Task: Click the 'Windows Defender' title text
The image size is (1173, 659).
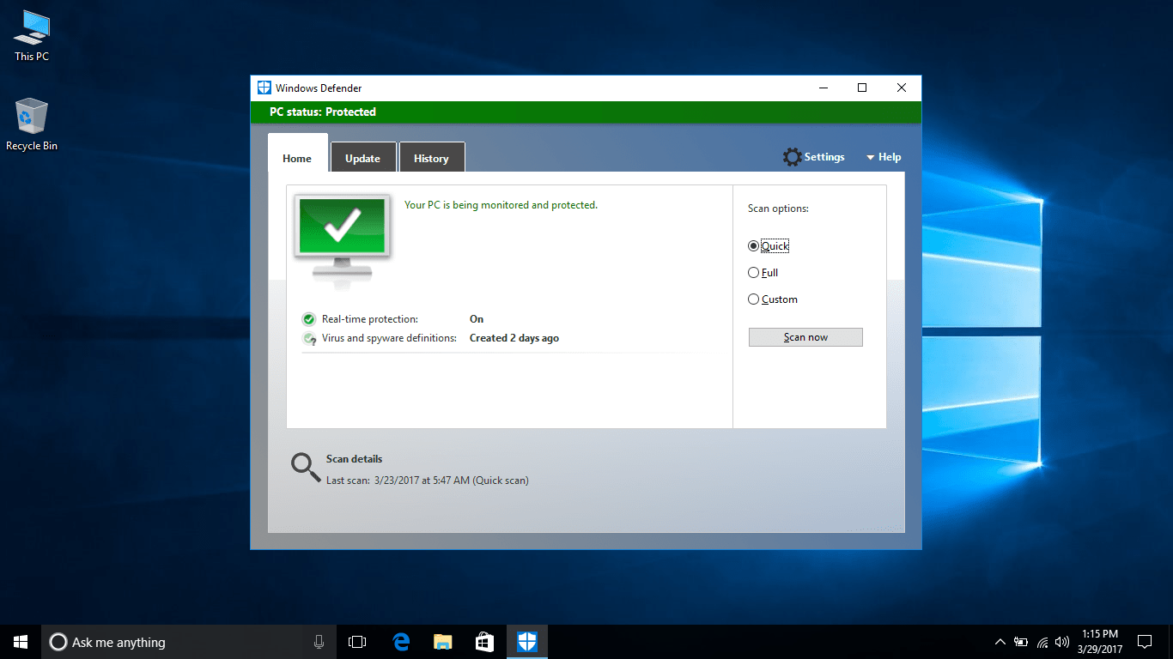Action: point(319,88)
